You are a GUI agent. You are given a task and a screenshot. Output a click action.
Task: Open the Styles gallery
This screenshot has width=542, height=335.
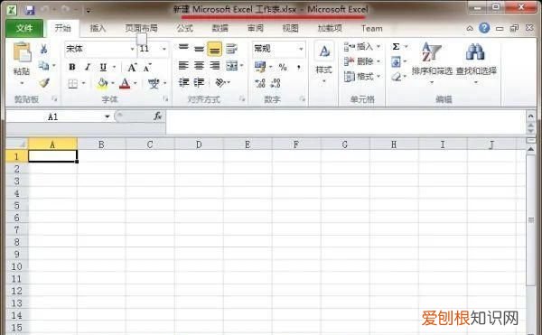pyautogui.click(x=324, y=62)
